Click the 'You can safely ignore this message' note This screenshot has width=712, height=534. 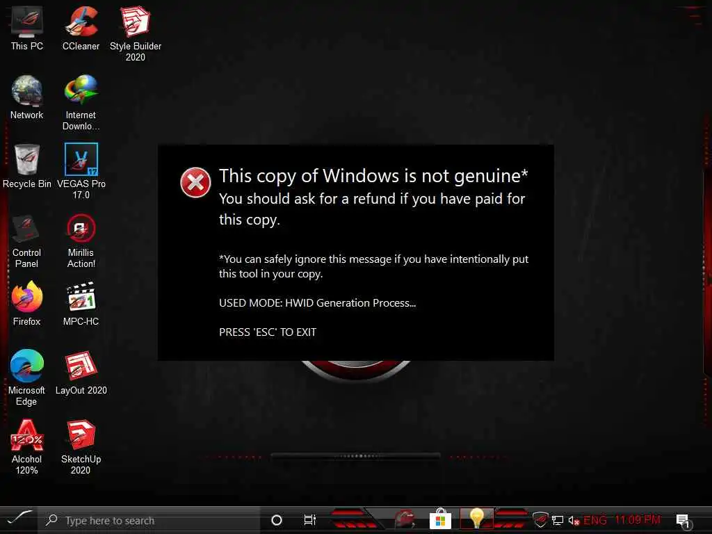(x=373, y=266)
